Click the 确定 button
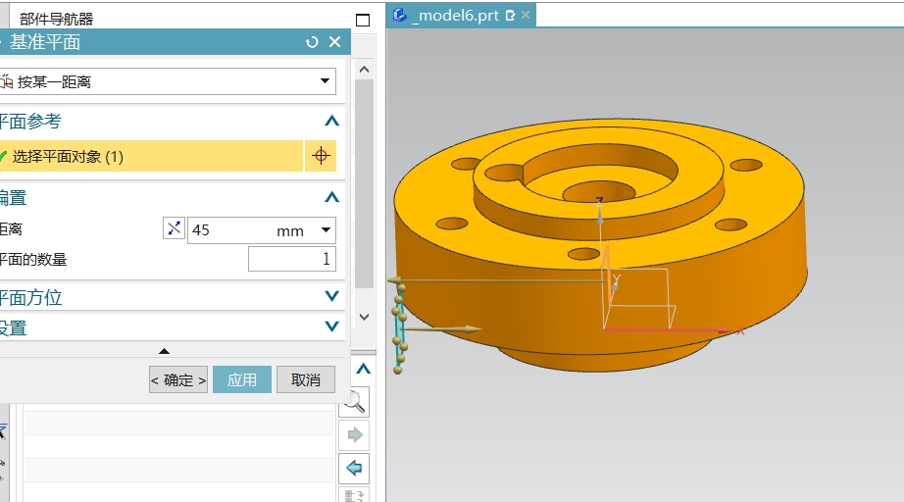The height and width of the screenshot is (502, 904). click(178, 379)
